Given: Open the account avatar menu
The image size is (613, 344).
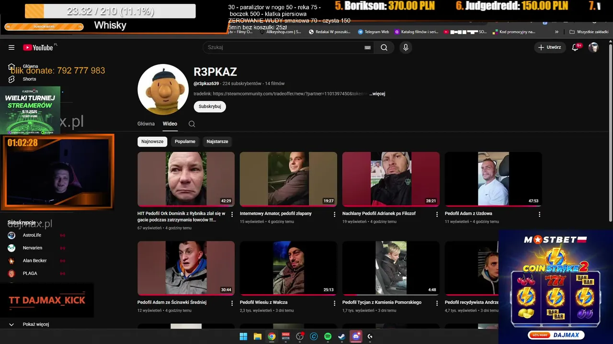Looking at the screenshot, I should (593, 47).
